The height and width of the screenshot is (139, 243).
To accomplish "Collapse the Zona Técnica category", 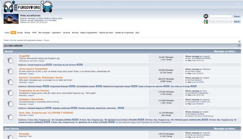I will 238,129.
